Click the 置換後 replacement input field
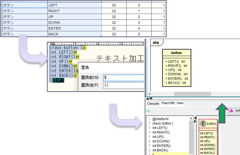This screenshot has height=155, width=240. coord(124,85)
